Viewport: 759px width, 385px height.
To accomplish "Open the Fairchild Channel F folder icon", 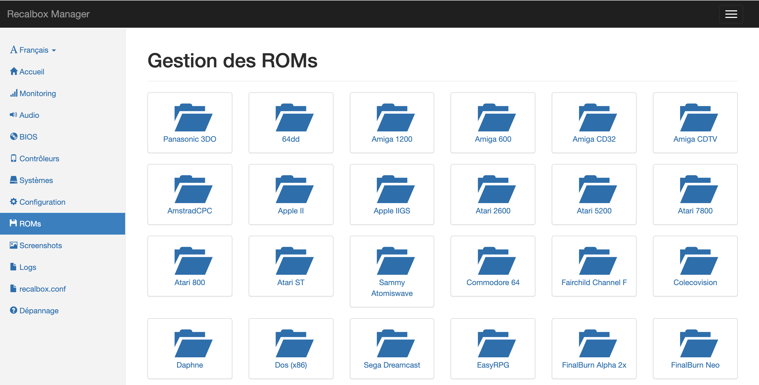I will click(x=597, y=261).
